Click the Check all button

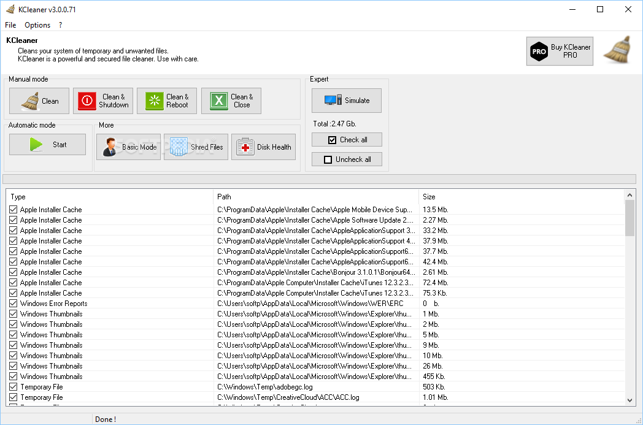coord(347,140)
